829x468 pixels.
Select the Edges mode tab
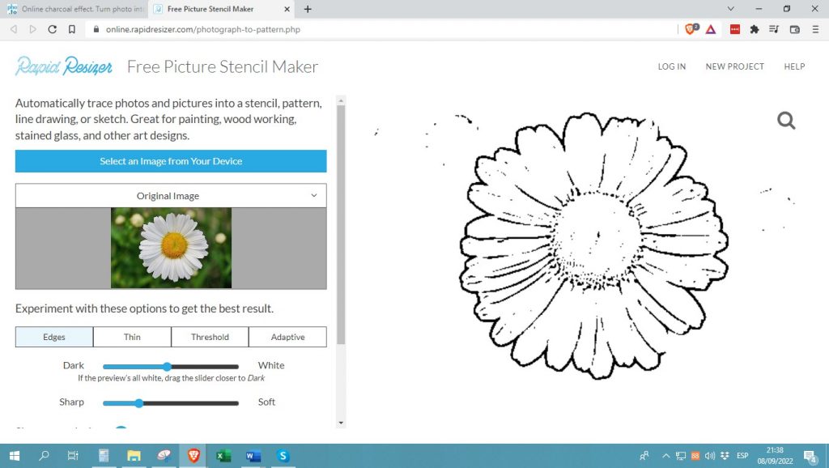click(x=53, y=336)
